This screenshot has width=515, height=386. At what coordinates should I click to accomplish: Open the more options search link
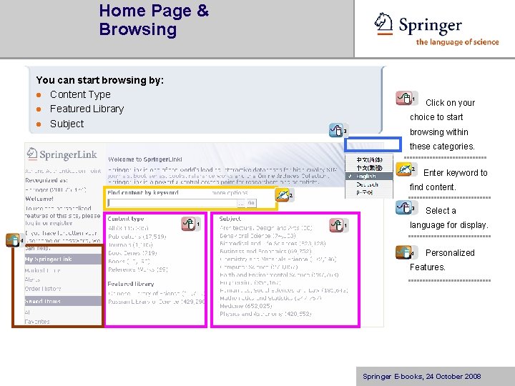click(x=230, y=193)
